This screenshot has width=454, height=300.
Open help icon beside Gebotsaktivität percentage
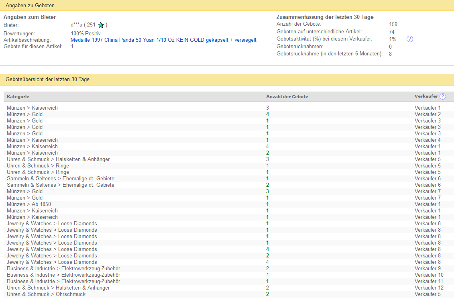[x=409, y=39]
